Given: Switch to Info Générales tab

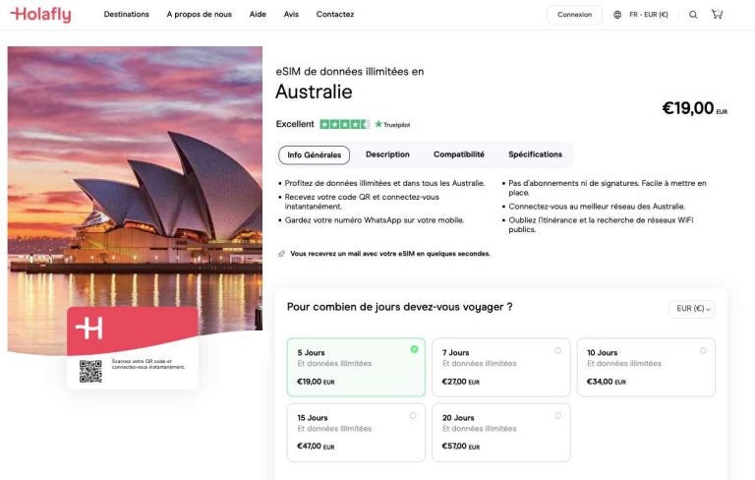Looking at the screenshot, I should click(x=314, y=155).
